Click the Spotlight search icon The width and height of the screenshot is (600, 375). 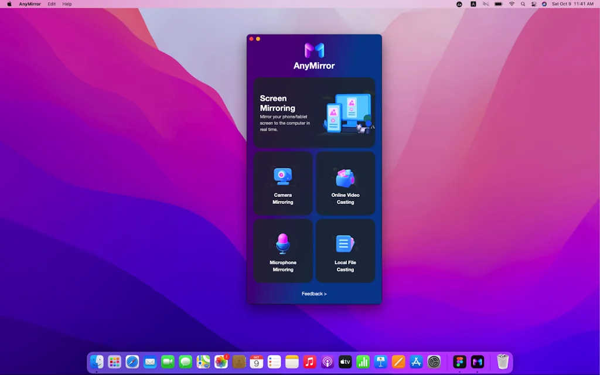coord(523,4)
